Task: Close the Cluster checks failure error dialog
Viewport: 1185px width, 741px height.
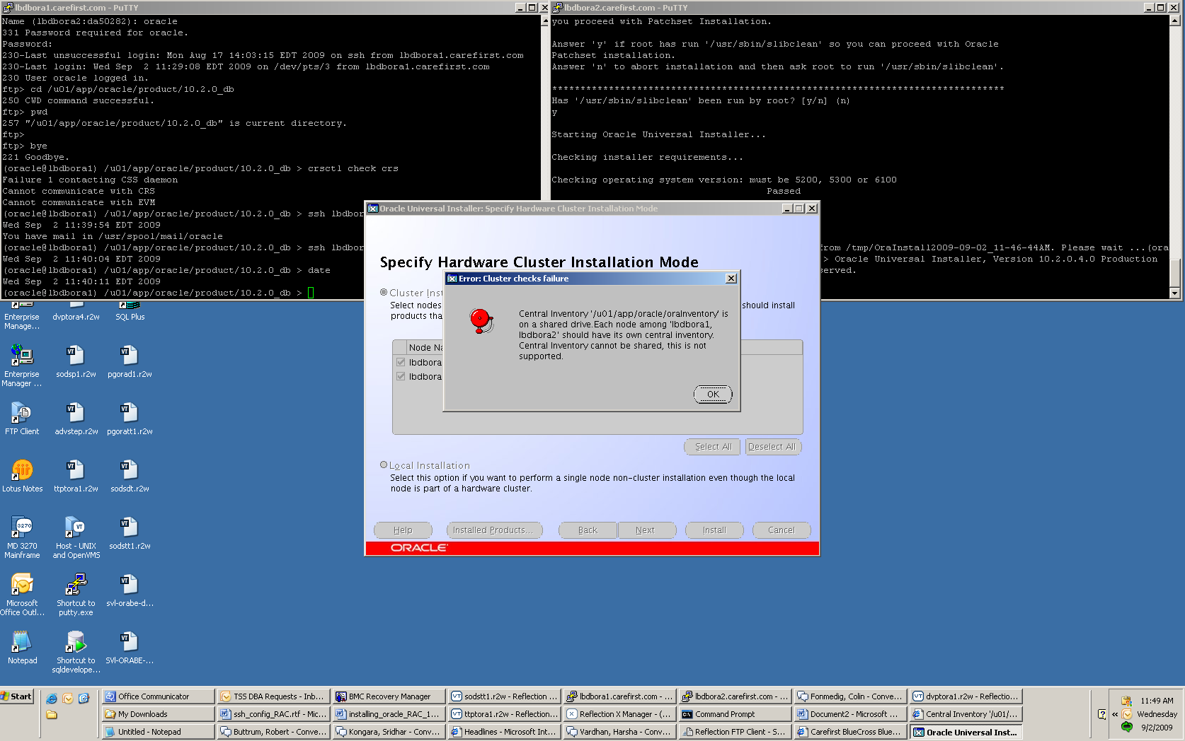Action: click(x=731, y=279)
